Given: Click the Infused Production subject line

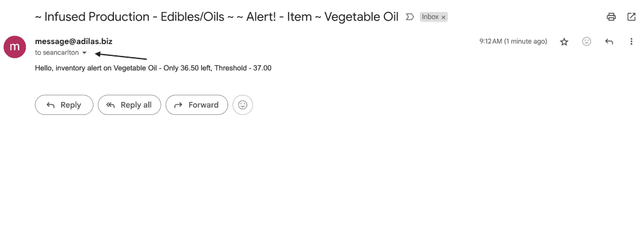Looking at the screenshot, I should click(217, 17).
